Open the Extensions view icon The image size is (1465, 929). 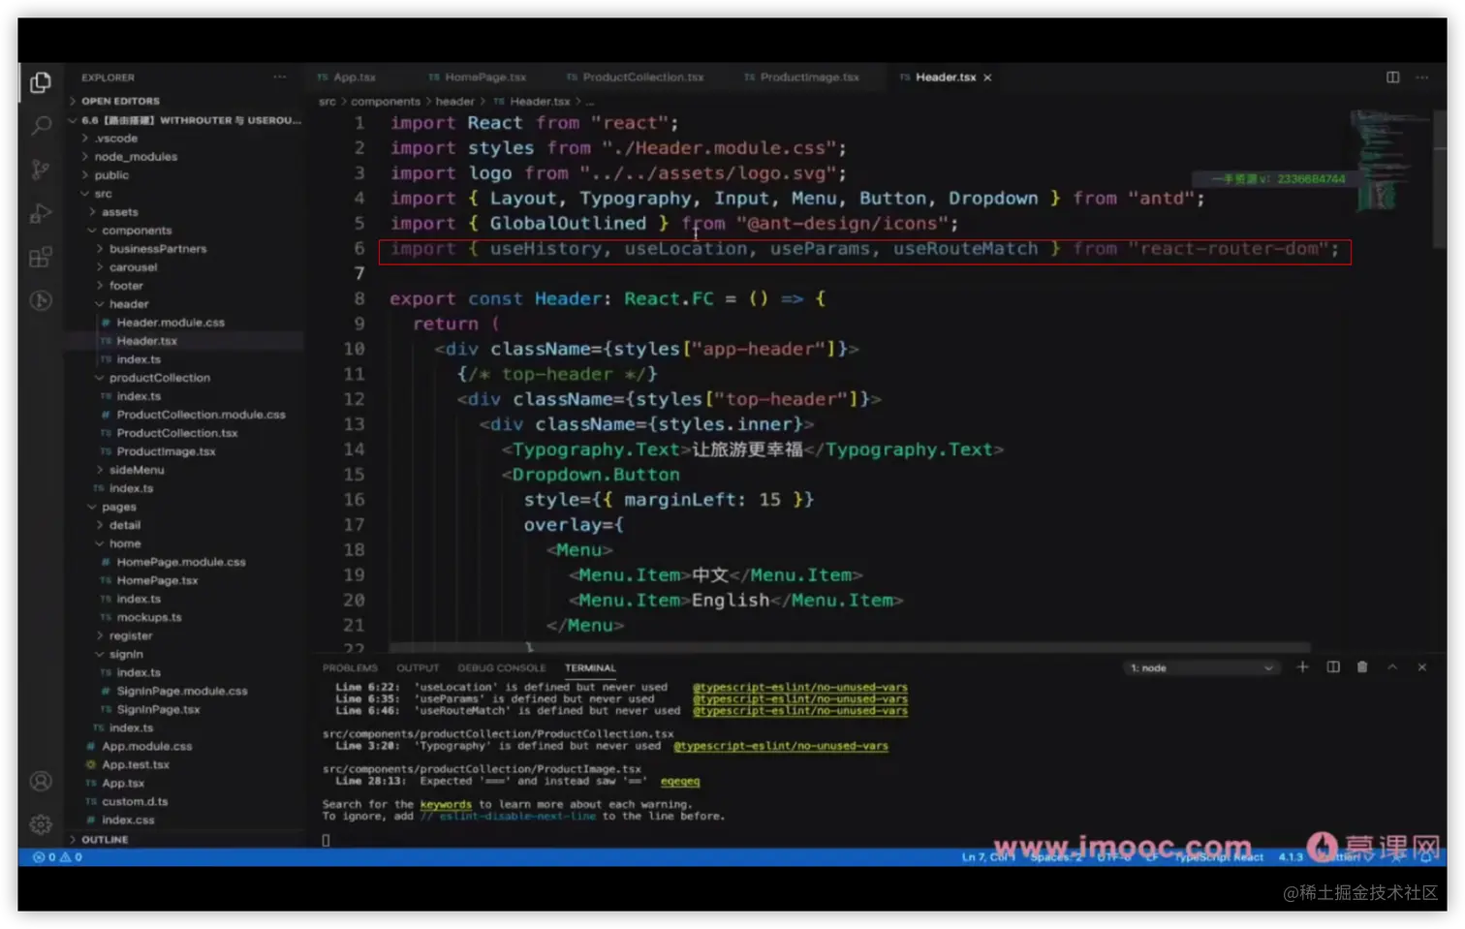[41, 257]
